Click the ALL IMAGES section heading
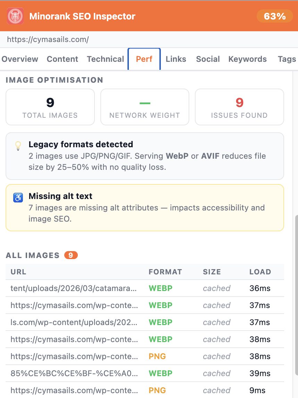This screenshot has height=398, width=298. (x=33, y=255)
